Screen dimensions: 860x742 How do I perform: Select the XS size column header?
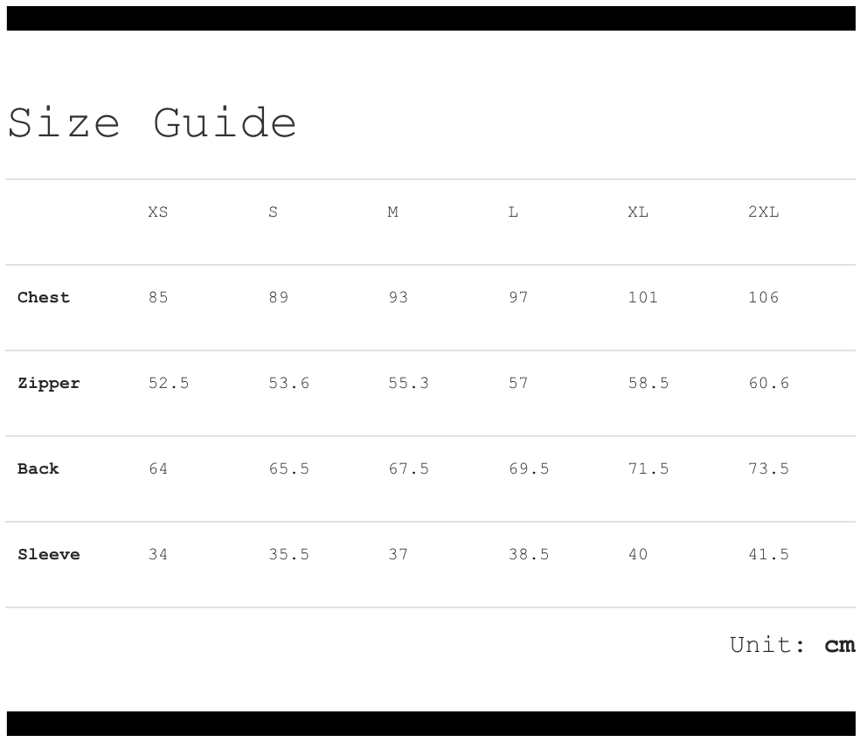tap(158, 212)
